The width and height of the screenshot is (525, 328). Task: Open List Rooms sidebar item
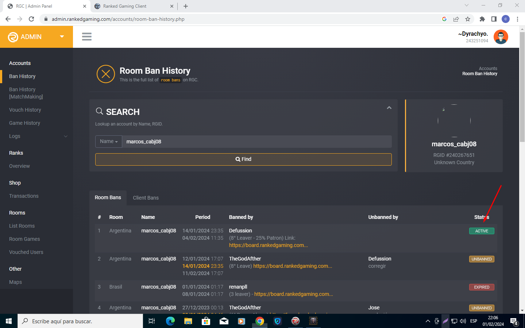22,226
